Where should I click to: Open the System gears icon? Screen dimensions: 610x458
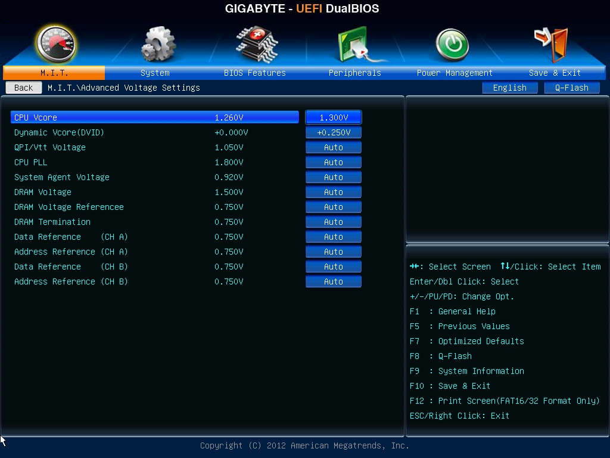[x=158, y=44]
